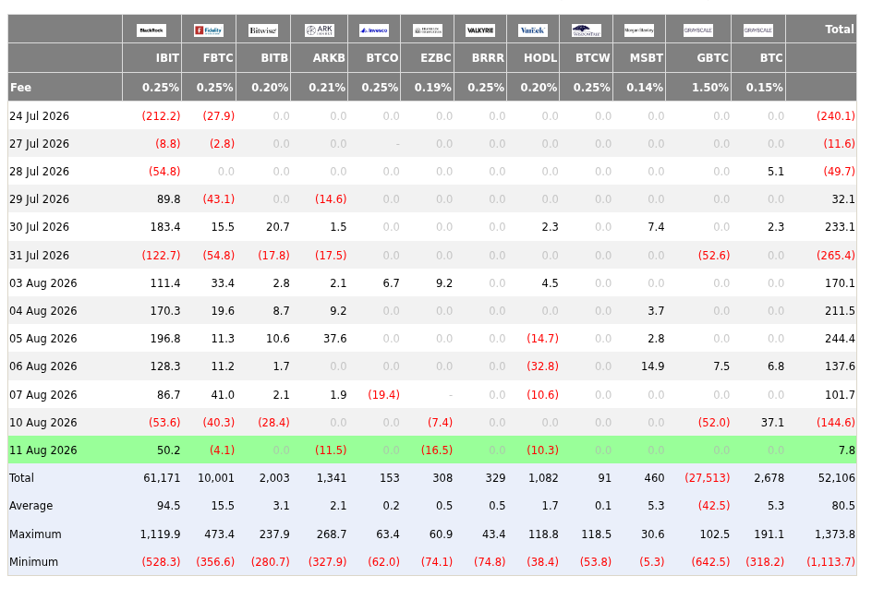Click the VanEck logo above HODL
The width and height of the screenshot is (872, 600).
coord(533,30)
